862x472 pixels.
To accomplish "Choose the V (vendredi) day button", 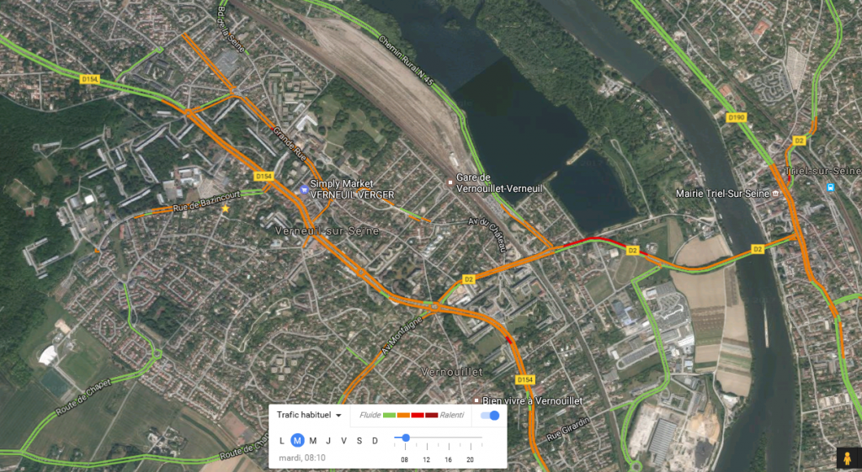I will pos(343,440).
